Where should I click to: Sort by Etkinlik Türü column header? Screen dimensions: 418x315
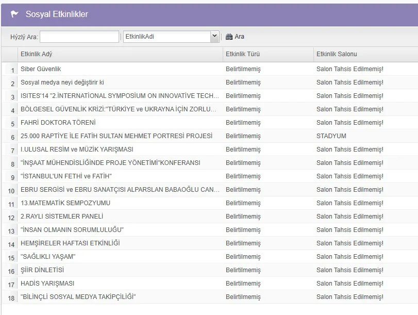coord(242,54)
